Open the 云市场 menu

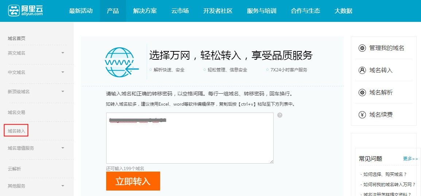coord(180,11)
